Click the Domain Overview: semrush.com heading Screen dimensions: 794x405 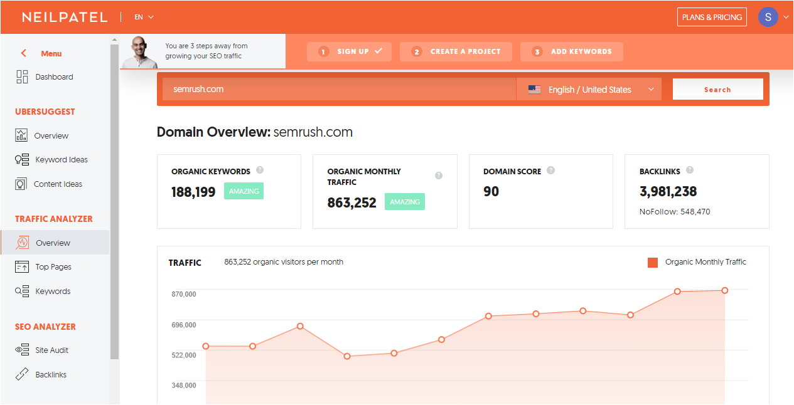click(255, 132)
